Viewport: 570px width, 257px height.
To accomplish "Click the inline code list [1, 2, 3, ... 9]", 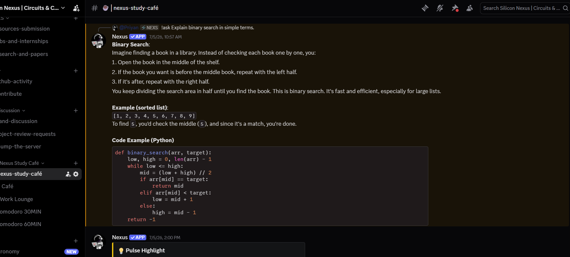I will point(154,116).
